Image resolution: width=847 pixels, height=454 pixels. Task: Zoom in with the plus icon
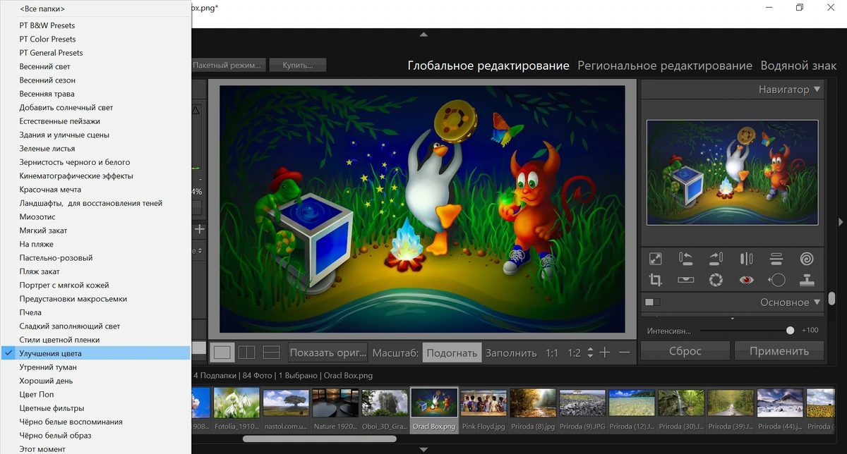(x=605, y=352)
